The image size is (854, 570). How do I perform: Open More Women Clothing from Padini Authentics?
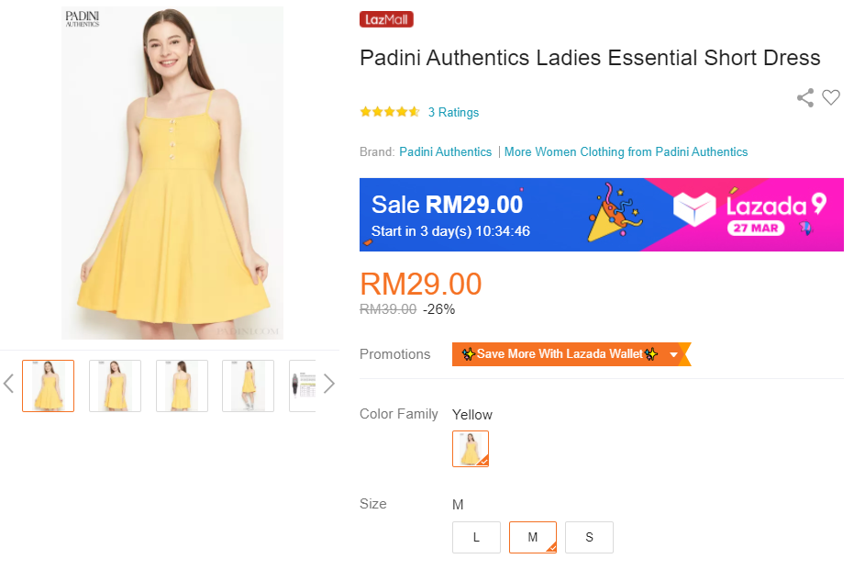[x=626, y=151]
